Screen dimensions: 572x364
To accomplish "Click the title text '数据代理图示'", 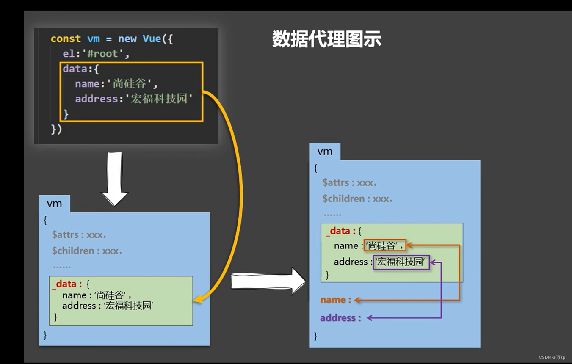I will pyautogui.click(x=326, y=39).
